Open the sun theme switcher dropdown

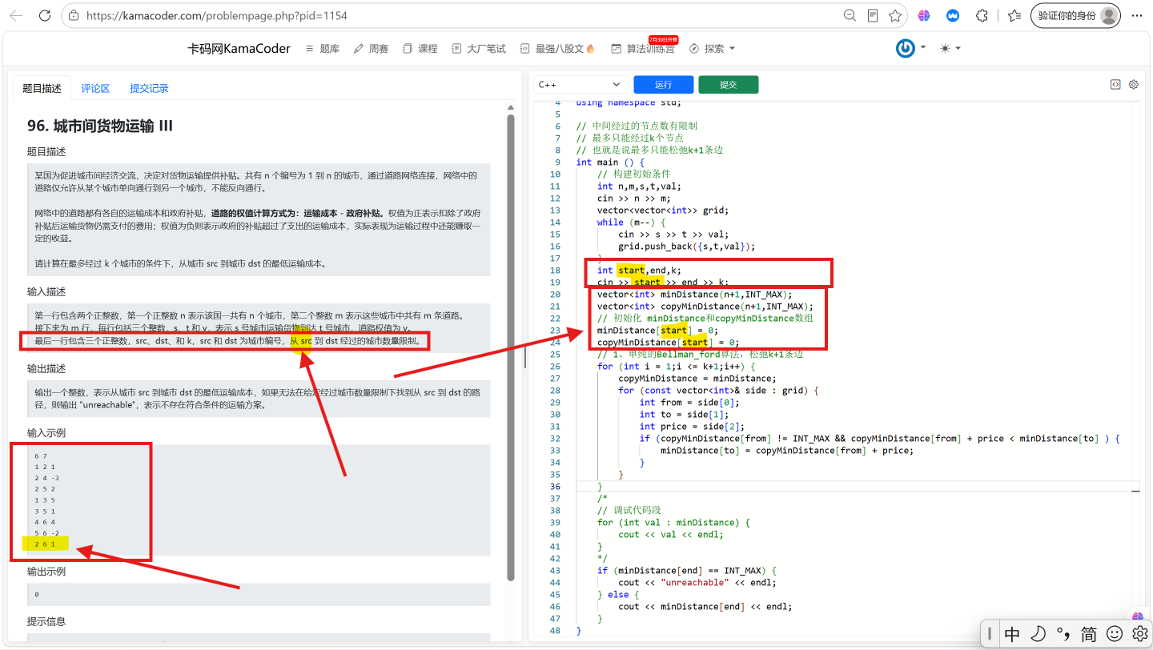tap(950, 49)
